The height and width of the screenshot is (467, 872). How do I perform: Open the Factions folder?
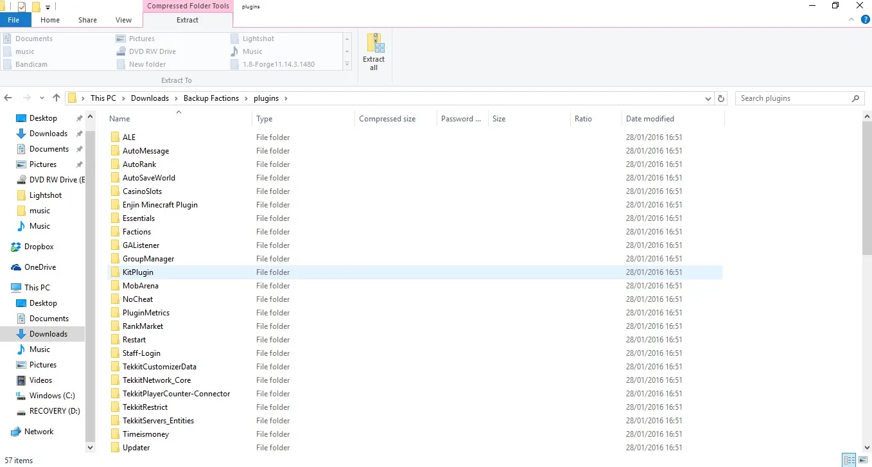point(137,232)
